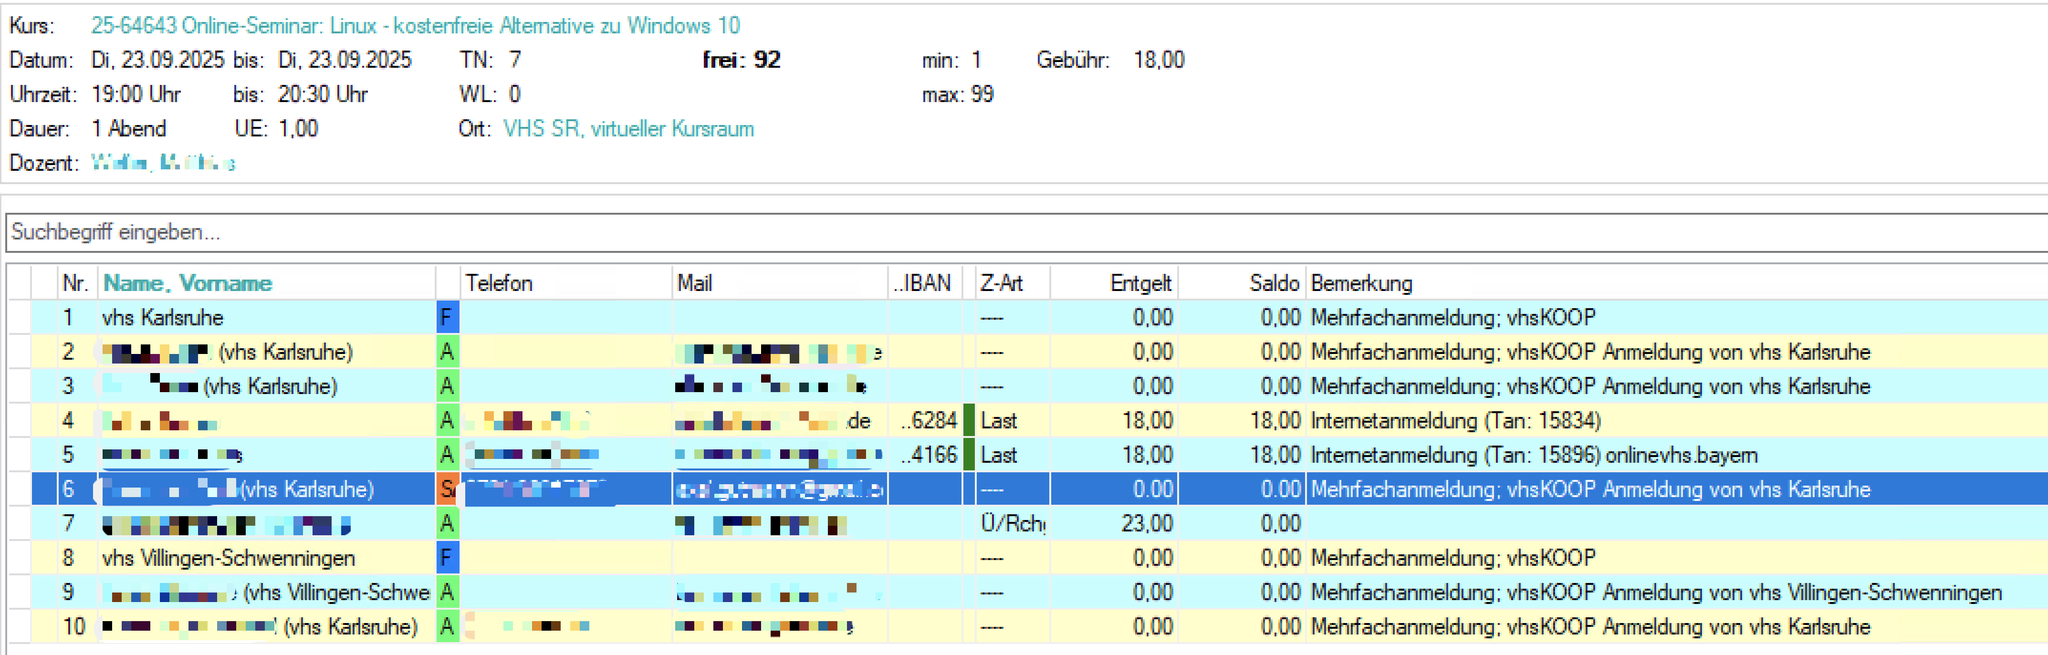Click the green payment marker in row 5
Screen dimensions: 2048x655
[x=968, y=455]
